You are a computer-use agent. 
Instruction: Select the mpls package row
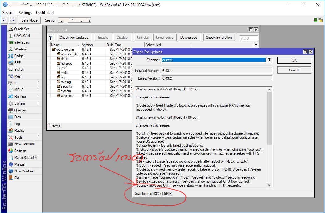(x=89, y=73)
